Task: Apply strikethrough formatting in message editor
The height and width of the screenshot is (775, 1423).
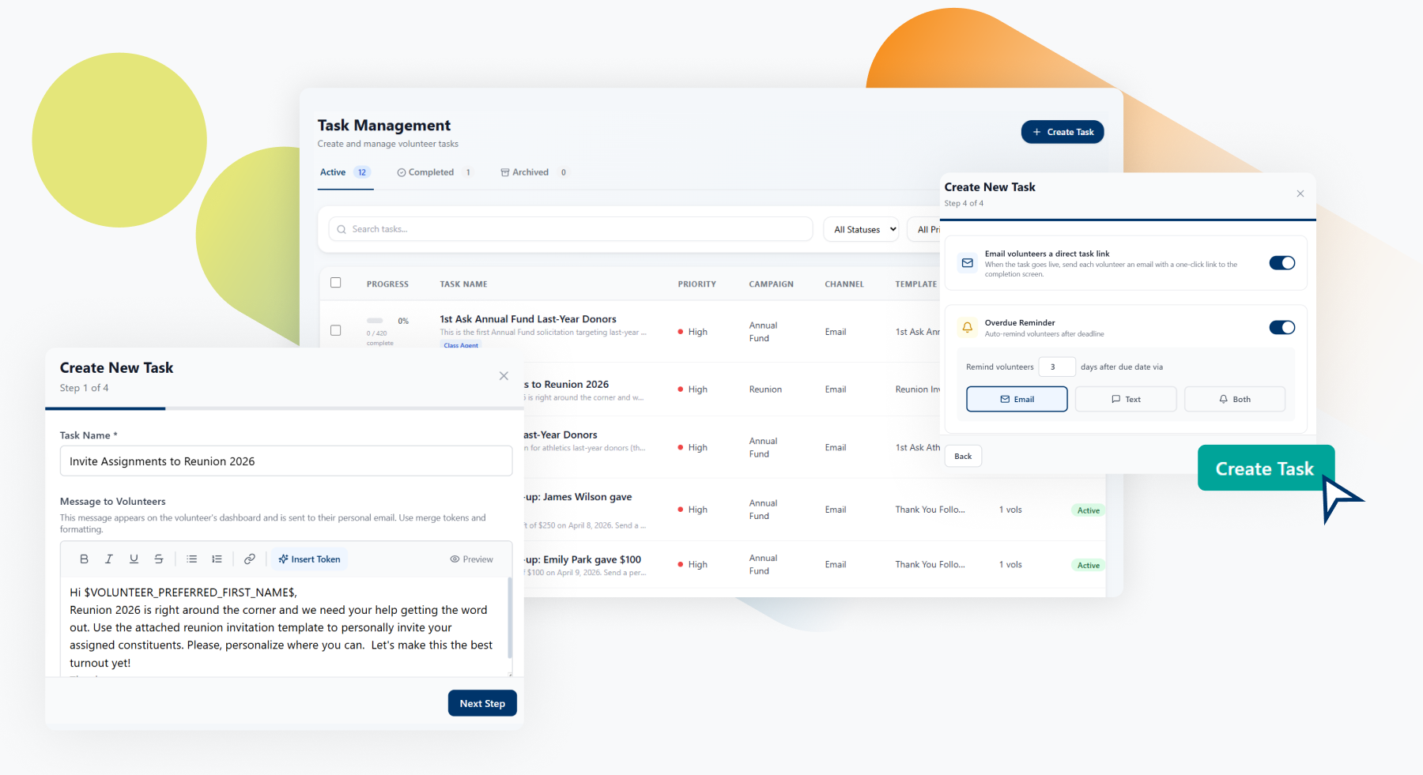Action: [x=159, y=559]
